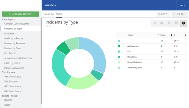
Task: Click the Fall legend color dot
Action: pyautogui.click(x=119, y=51)
